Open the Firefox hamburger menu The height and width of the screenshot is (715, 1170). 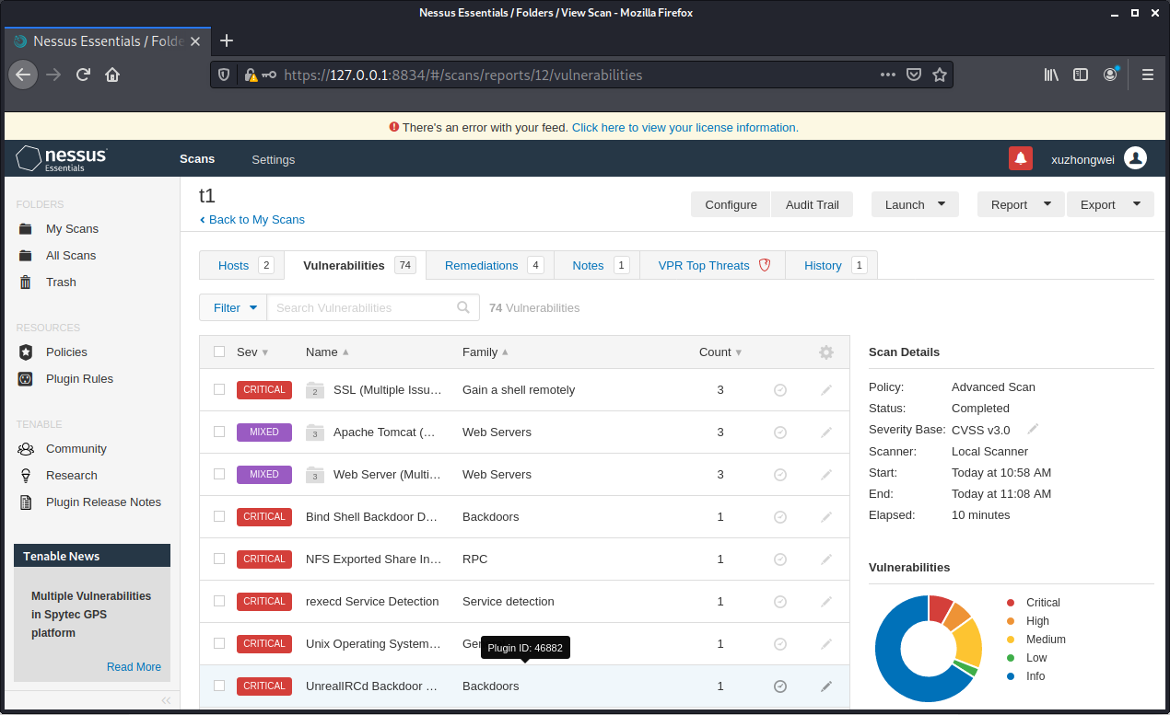[x=1147, y=75]
